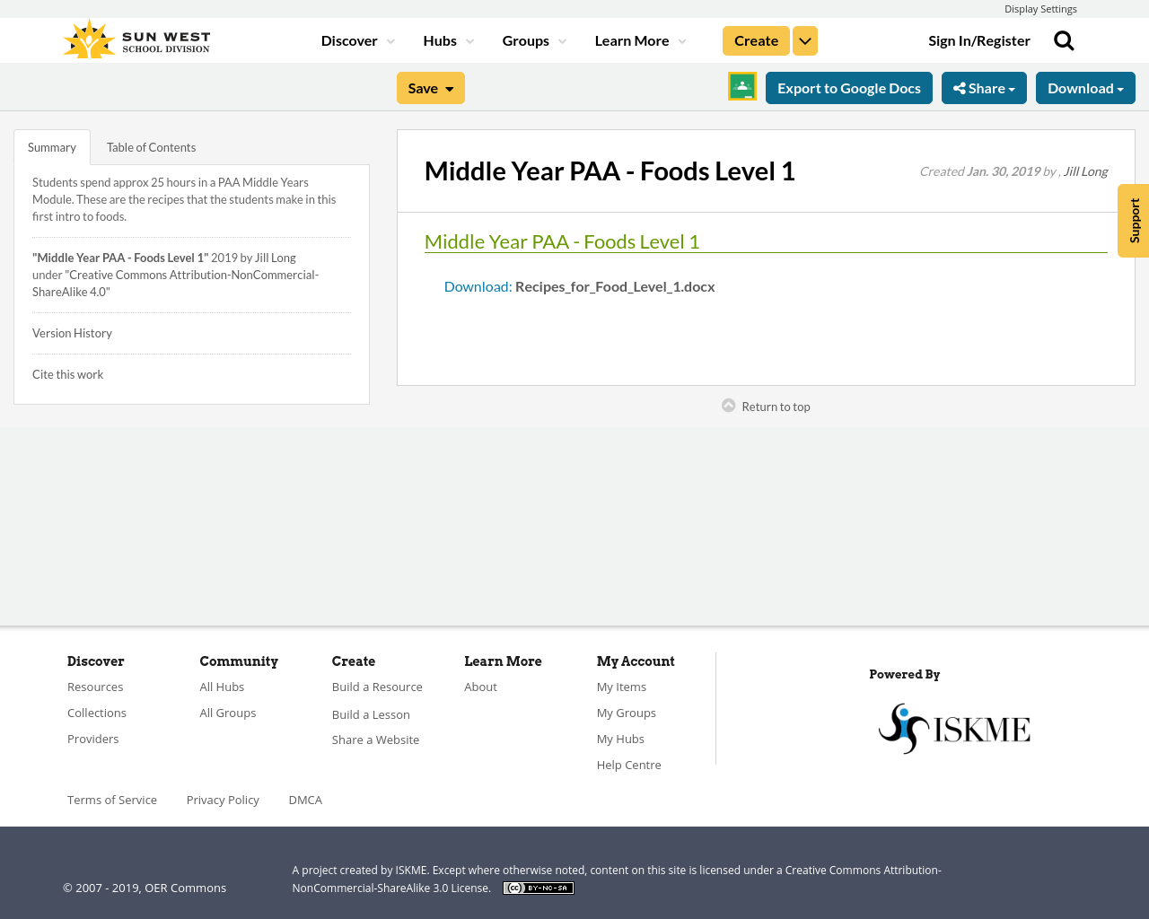Click the Return to top arrow icon

(x=727, y=405)
